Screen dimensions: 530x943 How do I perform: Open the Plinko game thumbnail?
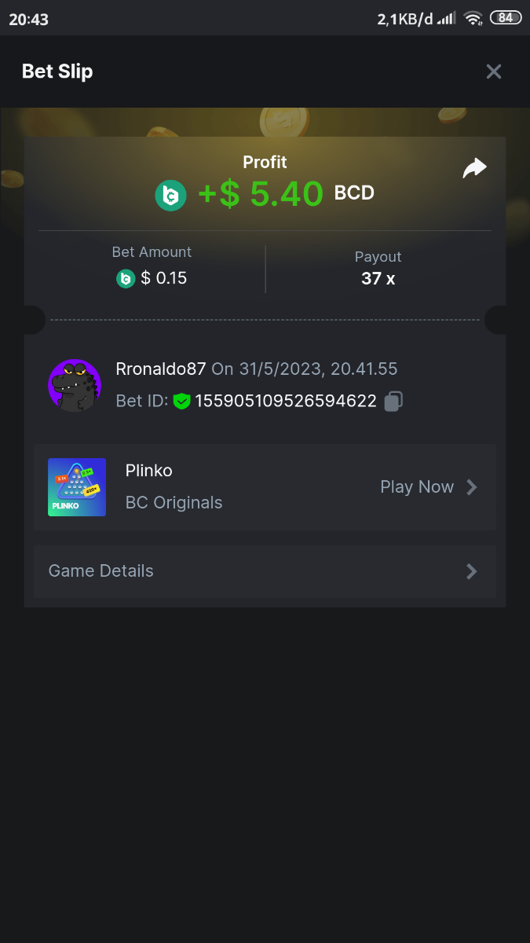click(x=77, y=487)
